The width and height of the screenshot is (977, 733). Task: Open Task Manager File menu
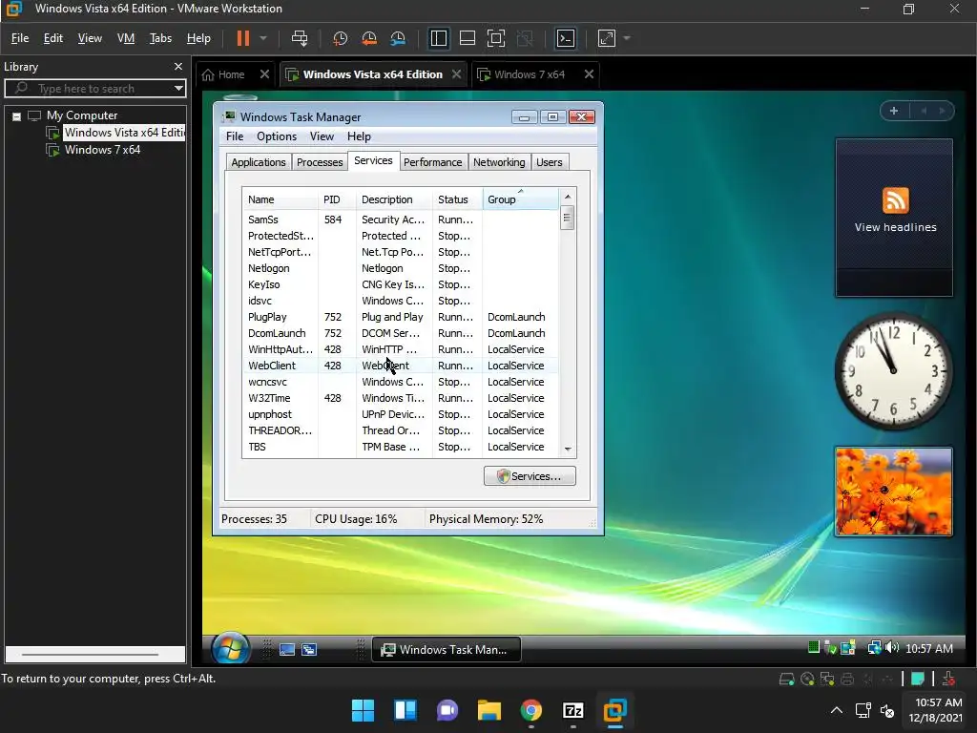pyautogui.click(x=235, y=136)
